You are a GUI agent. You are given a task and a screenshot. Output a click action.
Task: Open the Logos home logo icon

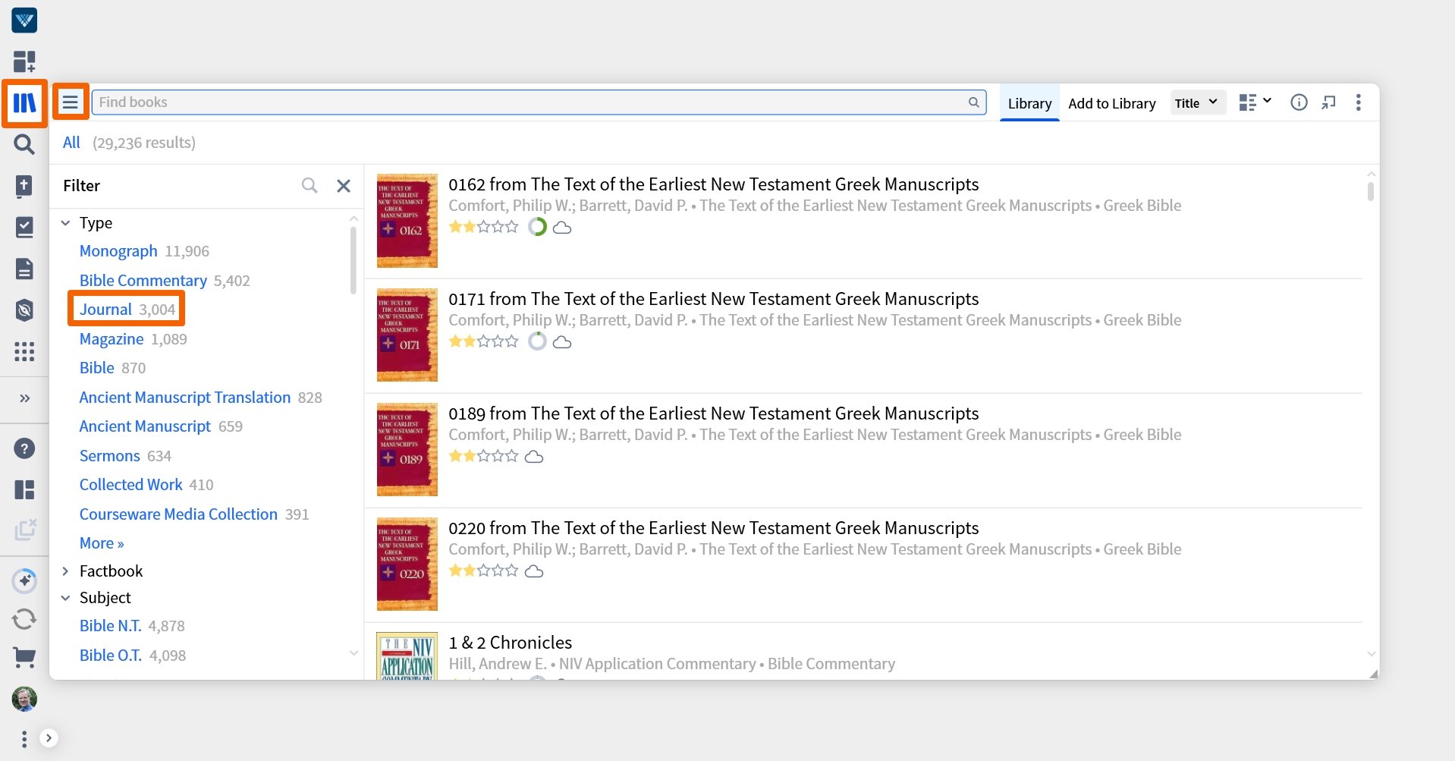[24, 20]
